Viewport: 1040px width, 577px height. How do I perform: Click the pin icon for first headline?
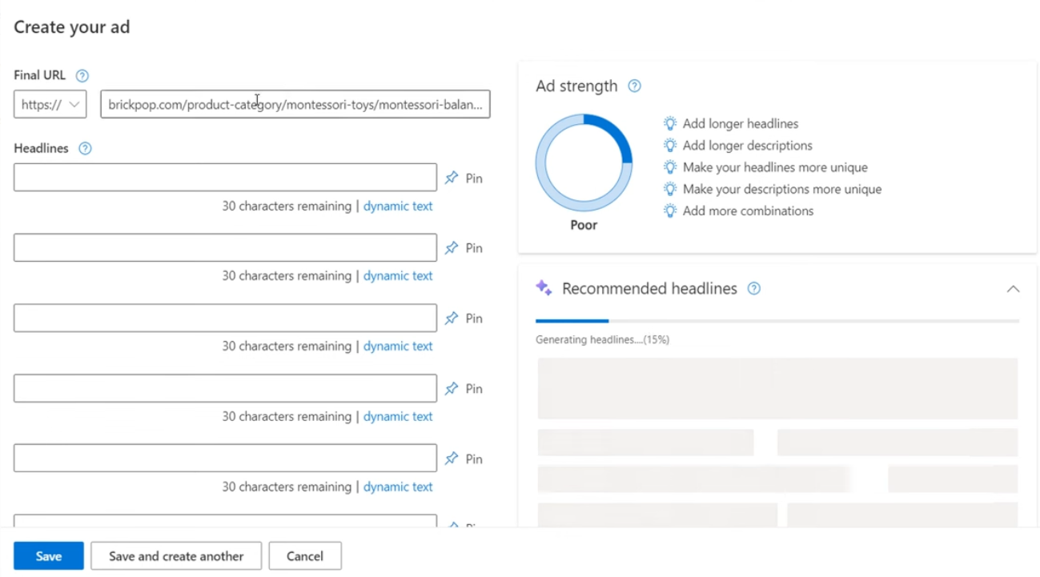click(452, 178)
